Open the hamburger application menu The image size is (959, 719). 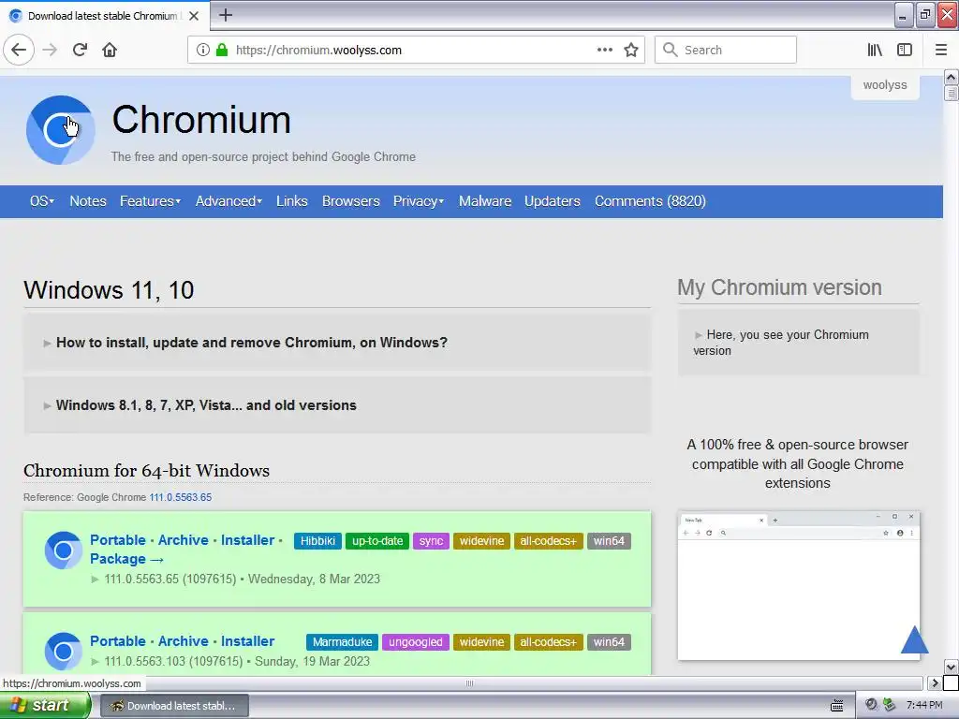940,50
